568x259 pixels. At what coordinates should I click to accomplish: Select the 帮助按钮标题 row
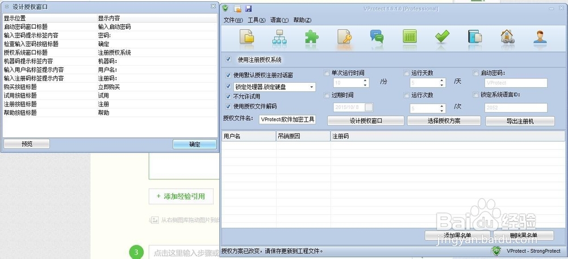pos(110,113)
